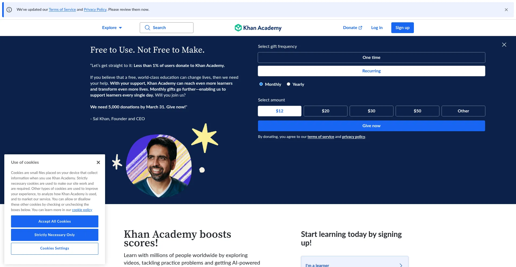Click the Search input field
Viewport: 516px width, 267px height.
click(167, 28)
